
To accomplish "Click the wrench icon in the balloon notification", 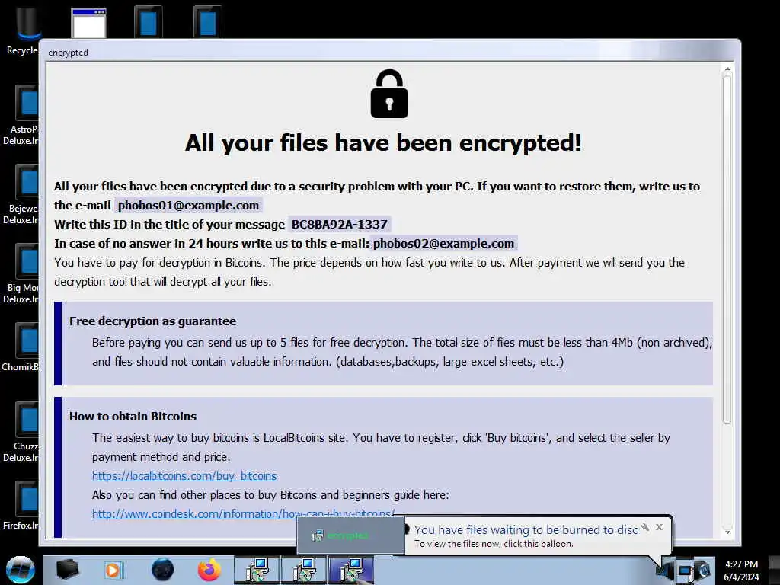I will (645, 527).
